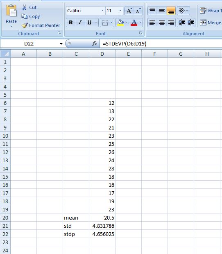The width and height of the screenshot is (222, 254).
Task: Select column H header
Action: tap(207, 54)
